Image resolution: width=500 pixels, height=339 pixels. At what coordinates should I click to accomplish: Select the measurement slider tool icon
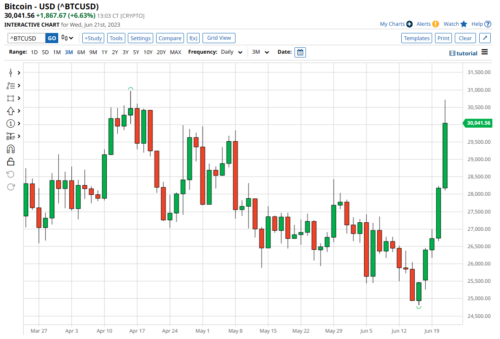tap(11, 137)
